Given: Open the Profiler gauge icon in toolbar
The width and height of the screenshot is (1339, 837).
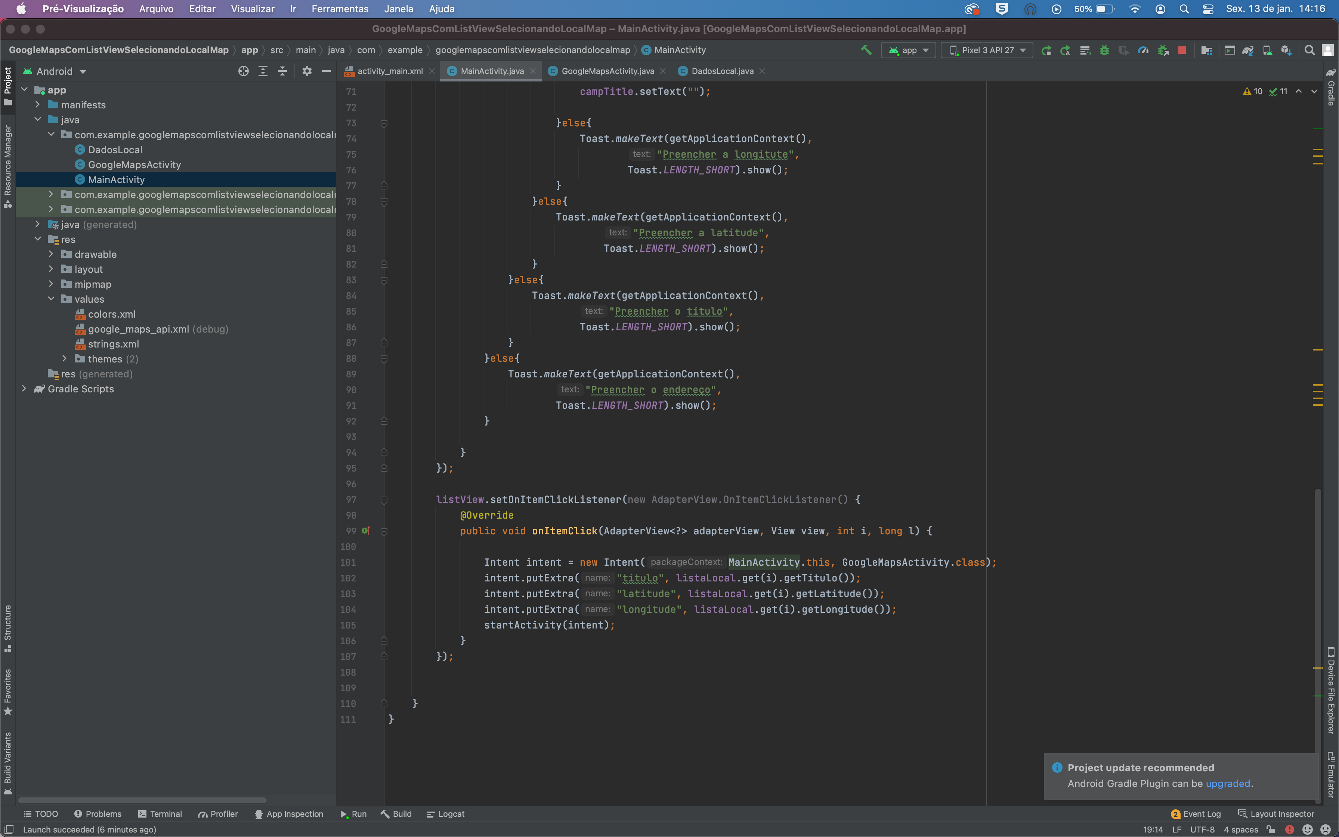Looking at the screenshot, I should [1143, 50].
